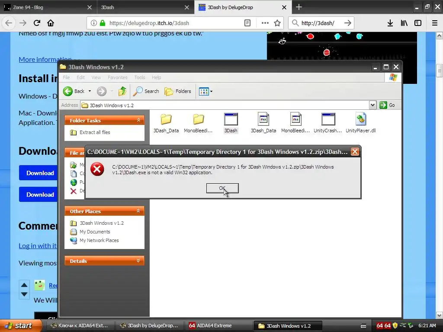Image resolution: width=443 pixels, height=332 pixels.
Task: Click the Address field showing 3Dash Windows v1.2
Action: tap(225, 105)
